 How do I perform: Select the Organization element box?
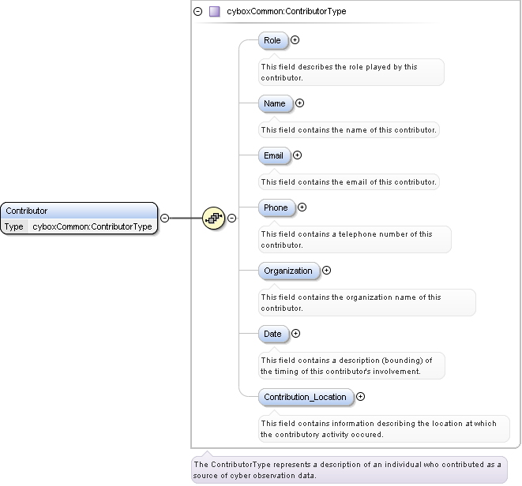point(288,271)
